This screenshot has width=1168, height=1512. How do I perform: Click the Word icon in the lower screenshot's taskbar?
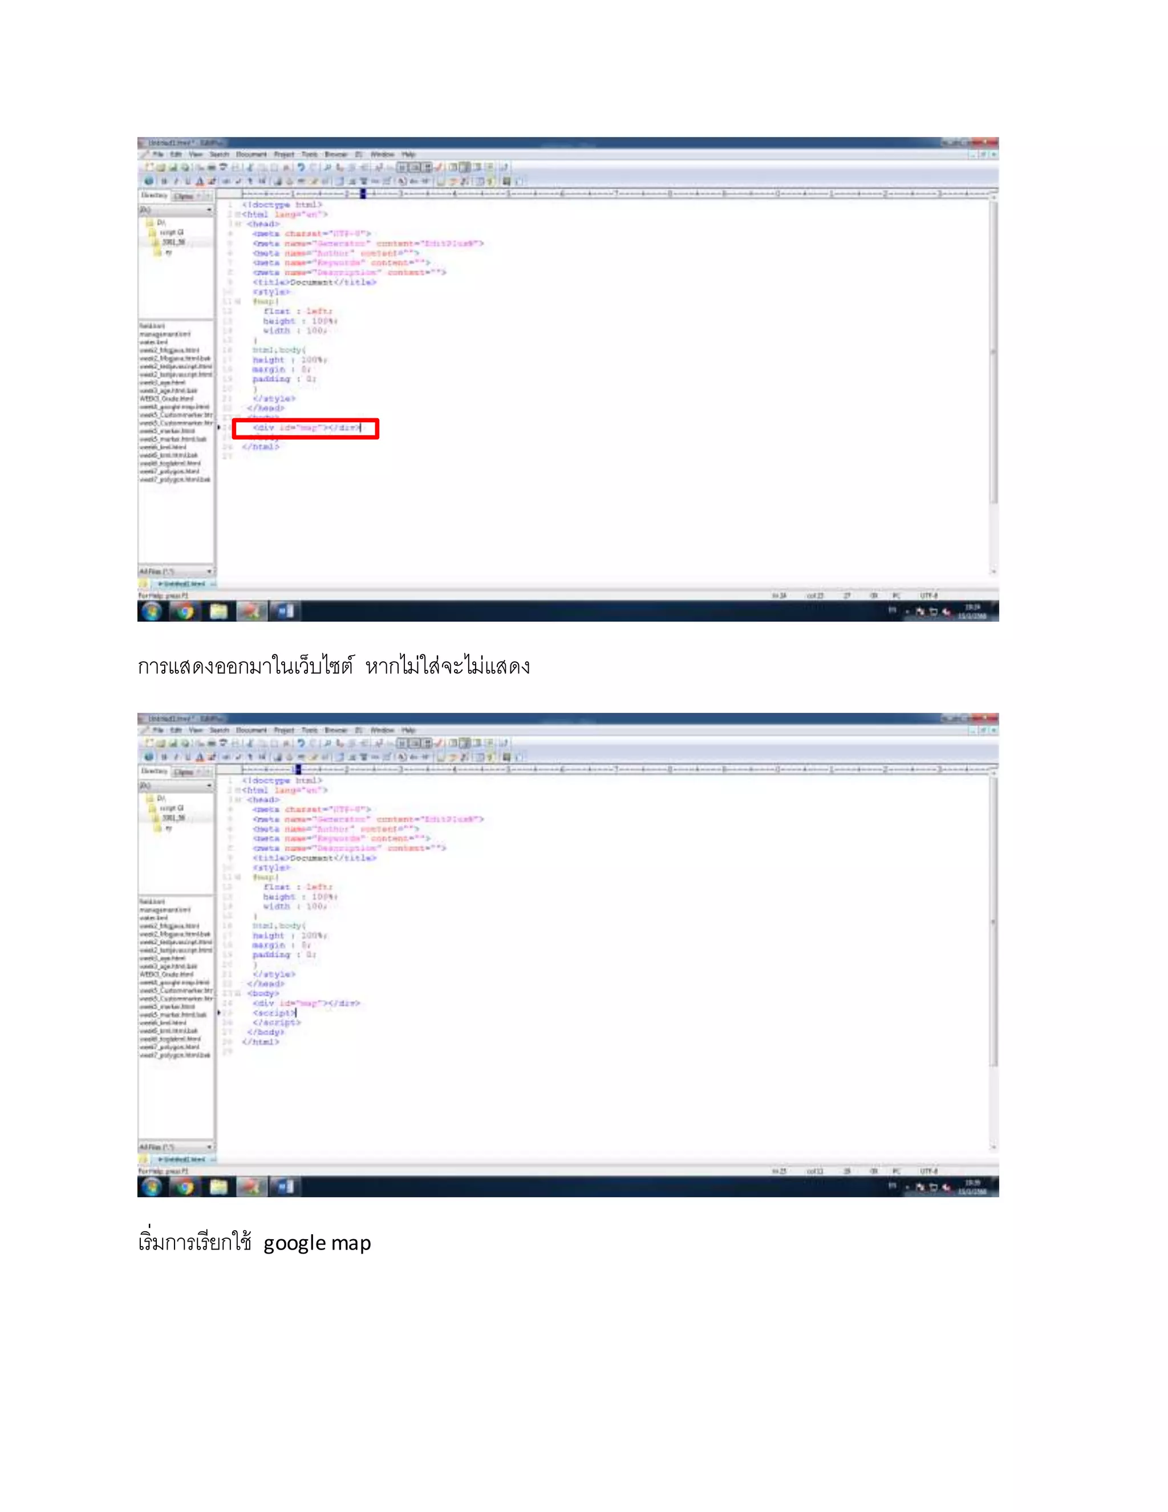pyautogui.click(x=285, y=1187)
